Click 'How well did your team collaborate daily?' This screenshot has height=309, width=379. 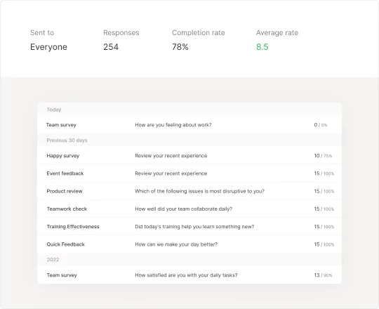click(183, 209)
